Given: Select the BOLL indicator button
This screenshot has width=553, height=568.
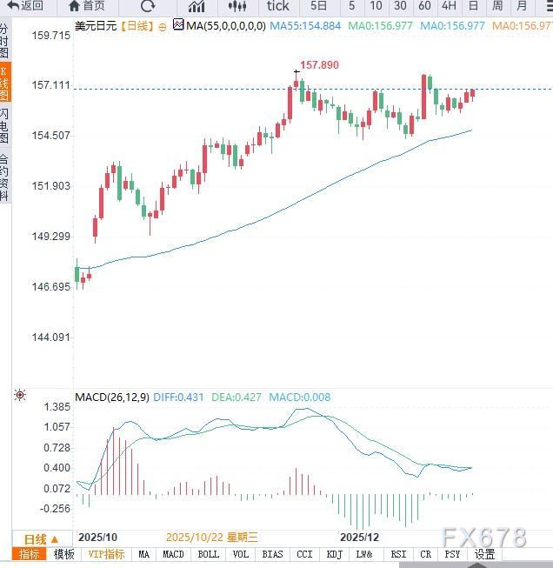Looking at the screenshot, I should point(208,554).
